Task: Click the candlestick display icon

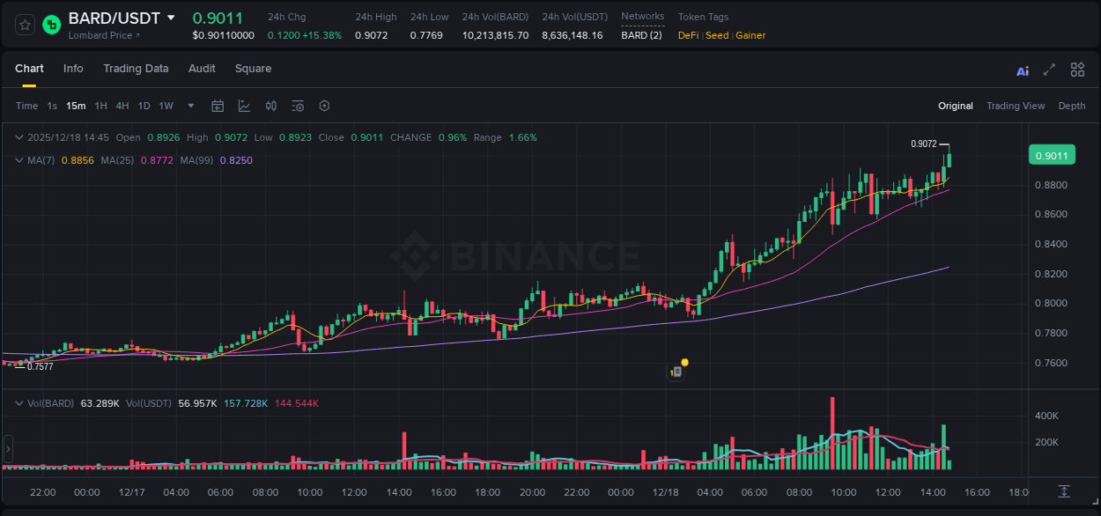Action: 270,106
